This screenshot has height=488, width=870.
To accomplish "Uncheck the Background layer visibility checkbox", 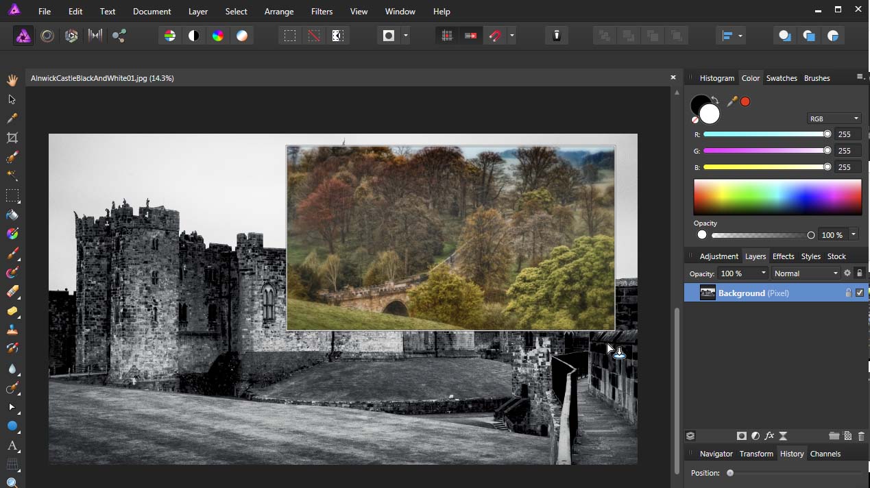I will [860, 293].
